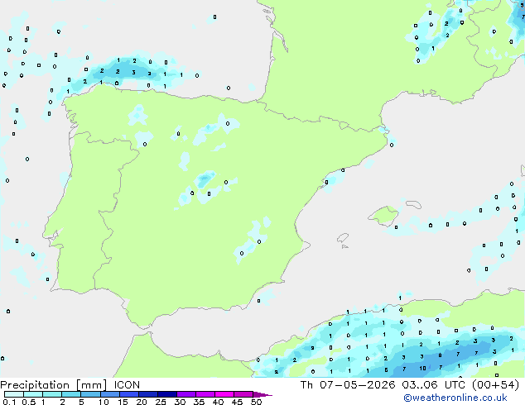Screen dimensions: 525x405
Task: Select the 10–15 mm legend color box
Action: pos(109,394)
